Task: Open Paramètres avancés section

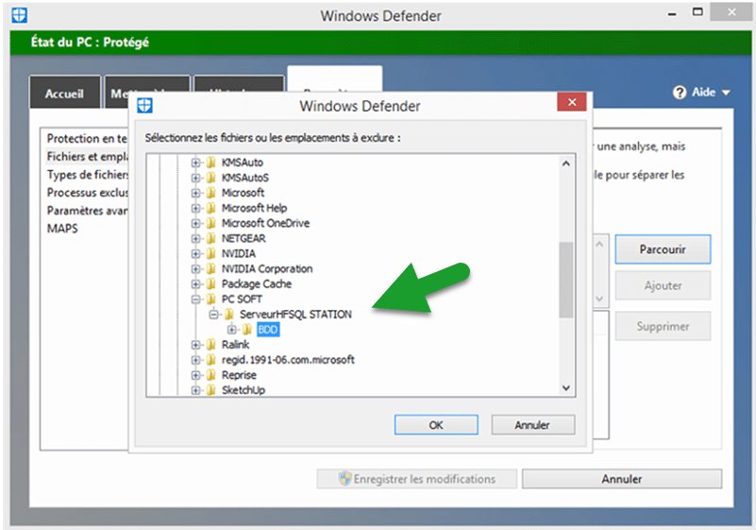Action: click(87, 211)
